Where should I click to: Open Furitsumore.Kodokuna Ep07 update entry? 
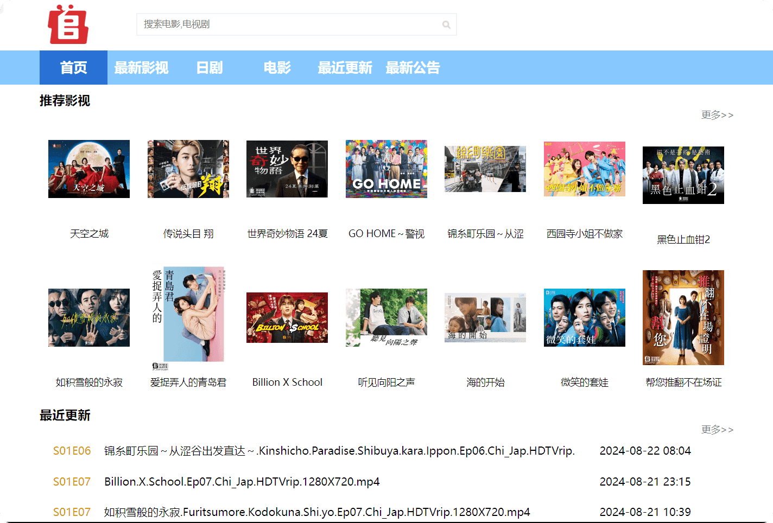316,512
